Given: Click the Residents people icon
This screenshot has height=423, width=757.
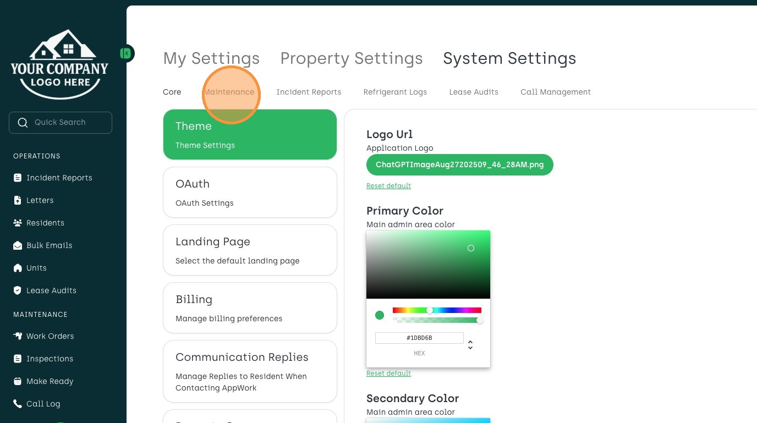Looking at the screenshot, I should tap(18, 223).
